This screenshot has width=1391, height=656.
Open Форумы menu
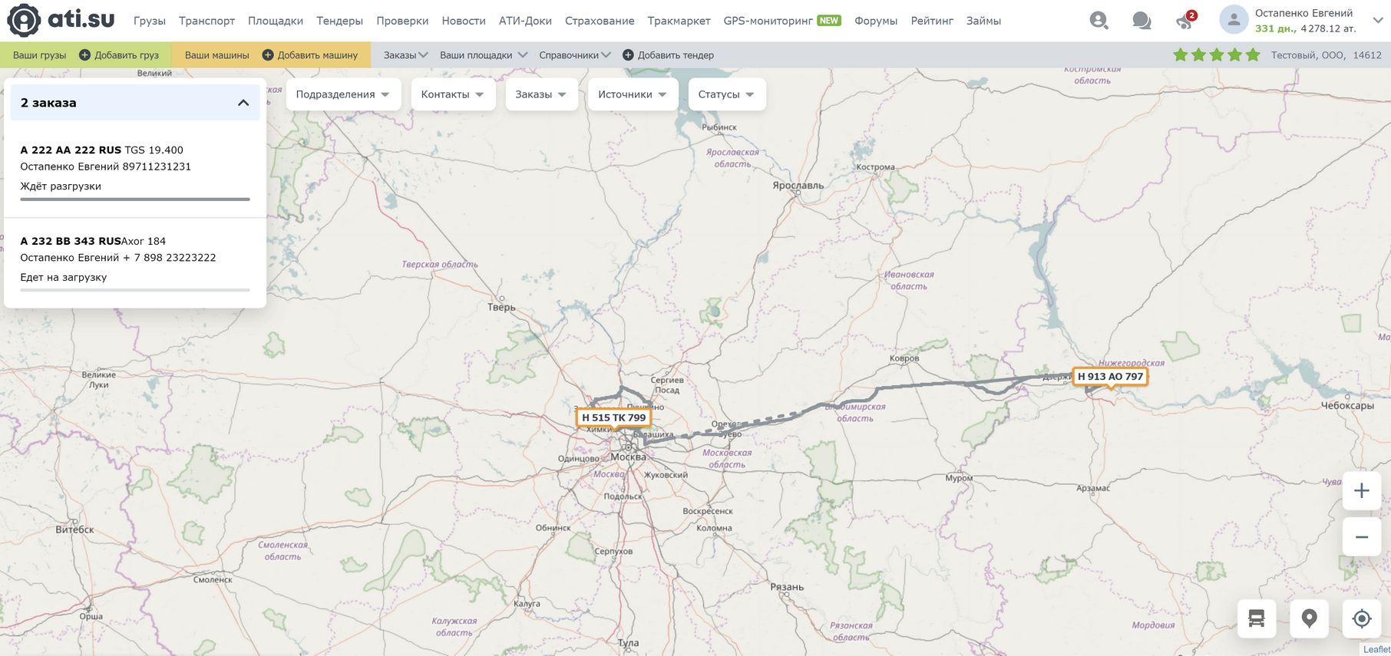(x=876, y=21)
